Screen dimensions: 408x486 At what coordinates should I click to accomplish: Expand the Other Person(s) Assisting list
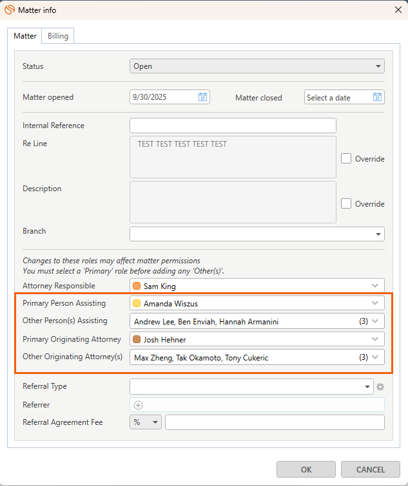click(x=375, y=321)
